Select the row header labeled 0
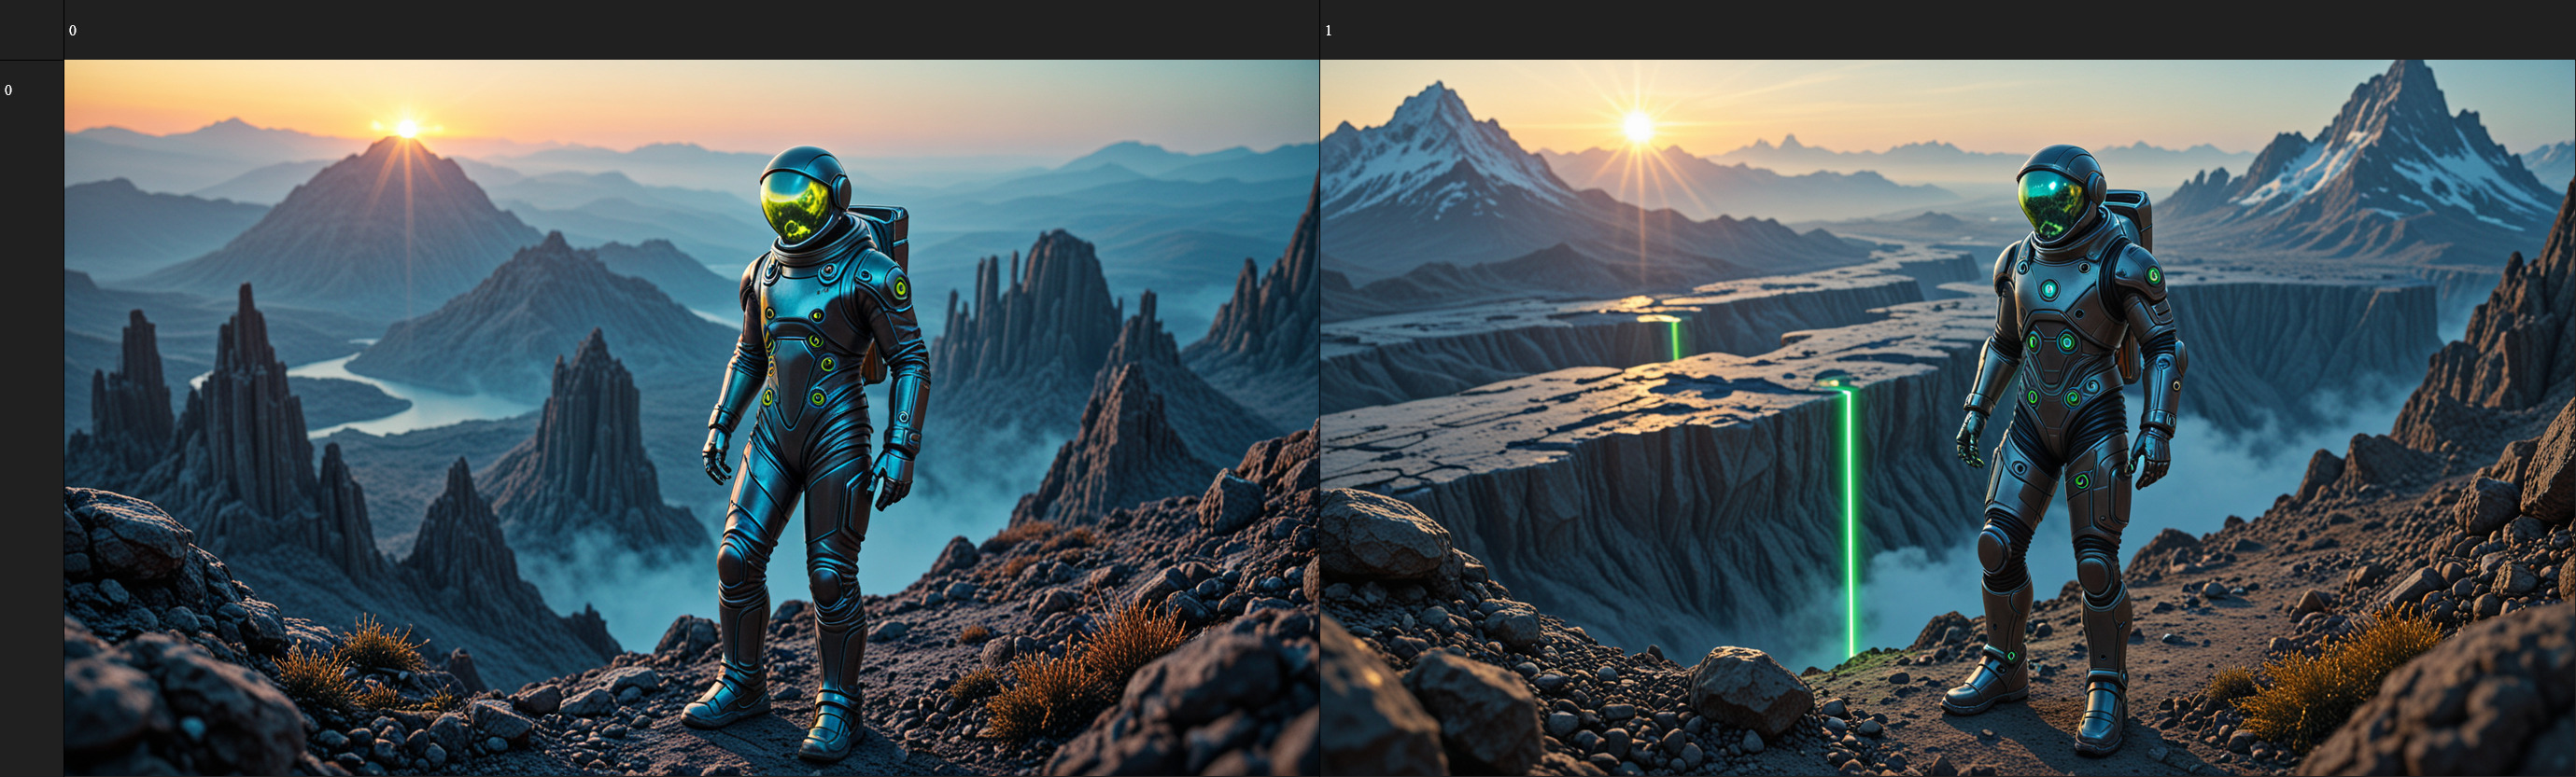 [x=32, y=418]
